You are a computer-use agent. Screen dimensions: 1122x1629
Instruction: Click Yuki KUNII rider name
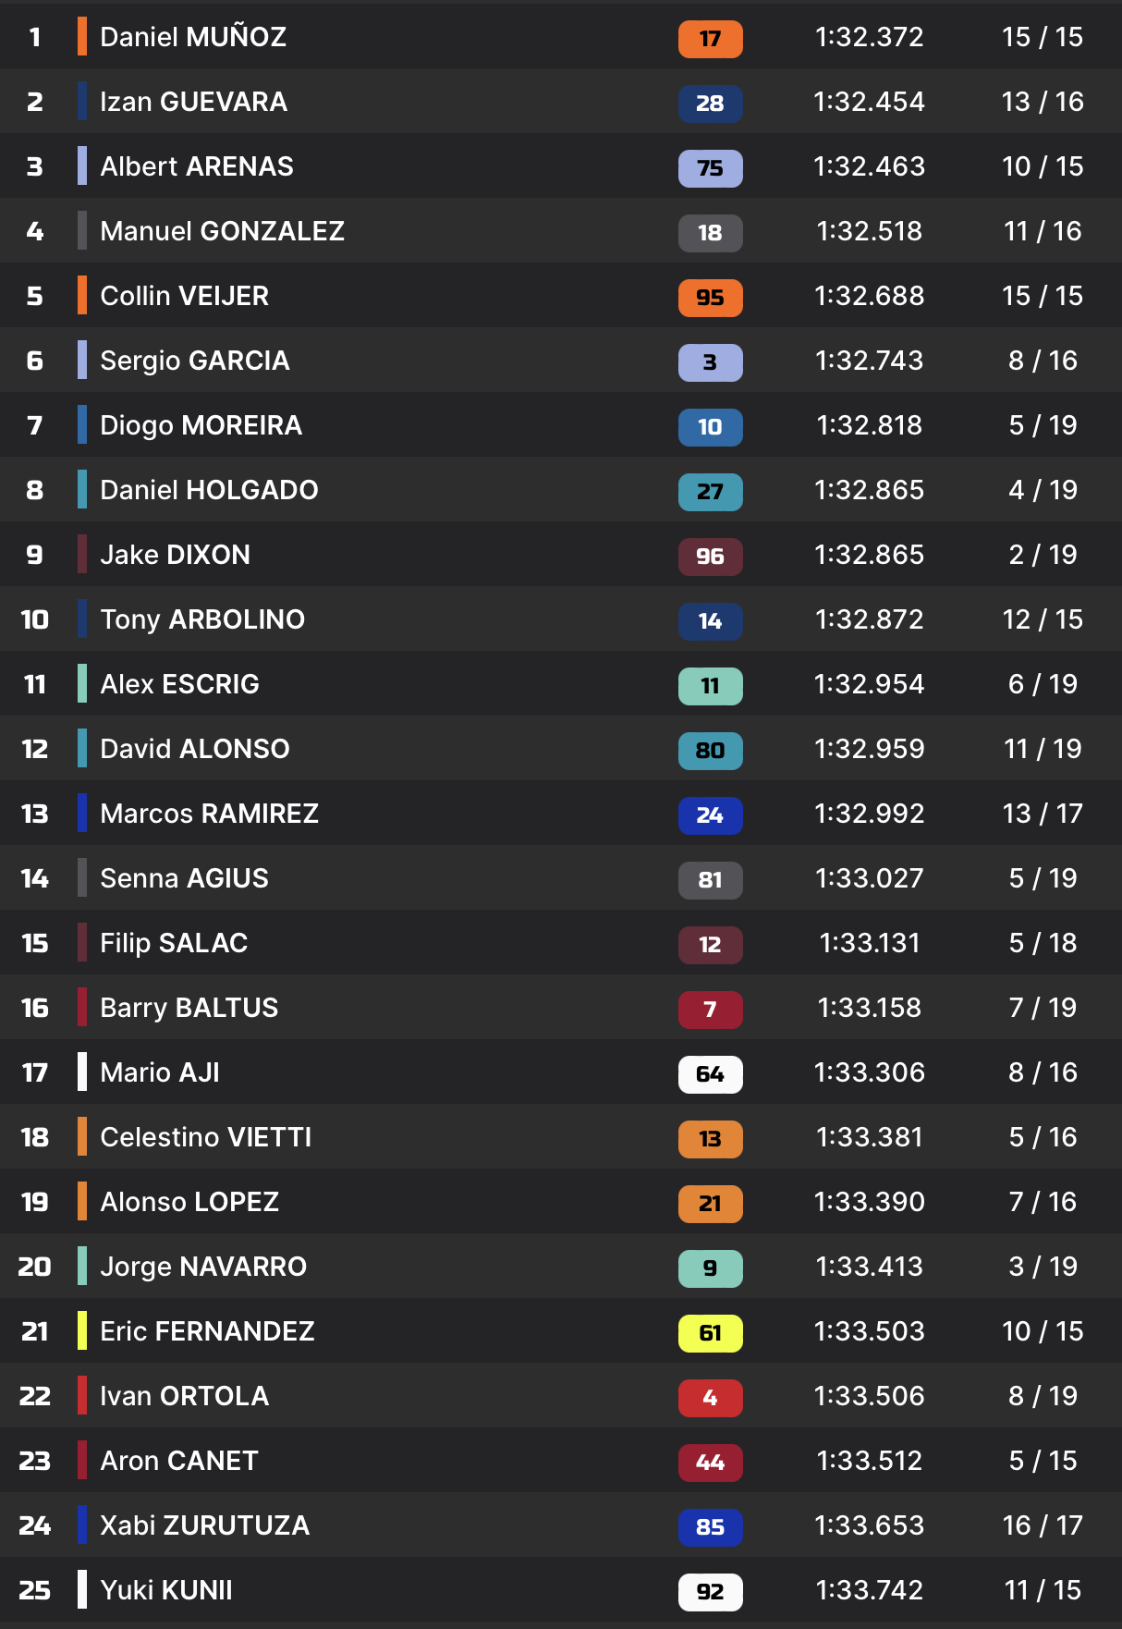click(166, 1590)
